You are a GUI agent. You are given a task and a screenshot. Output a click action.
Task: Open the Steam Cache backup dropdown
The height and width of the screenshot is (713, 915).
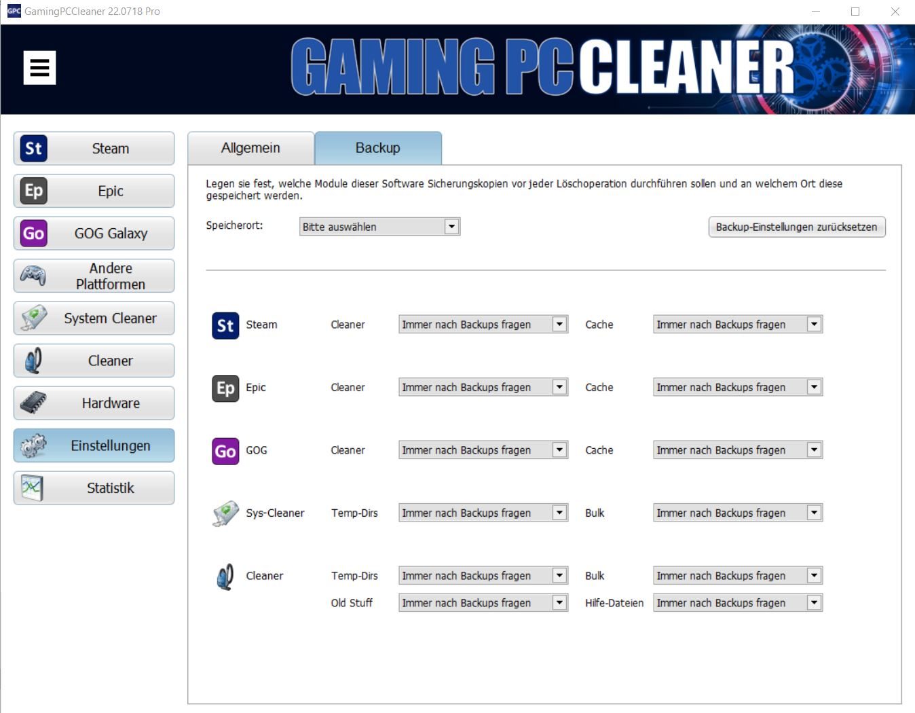(738, 325)
